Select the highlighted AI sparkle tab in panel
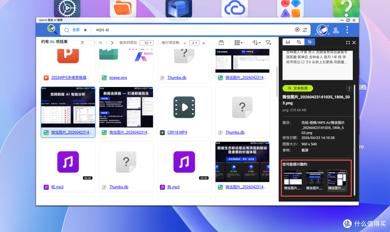Image resolution: width=390 pixels, height=232 pixels. pos(310,42)
